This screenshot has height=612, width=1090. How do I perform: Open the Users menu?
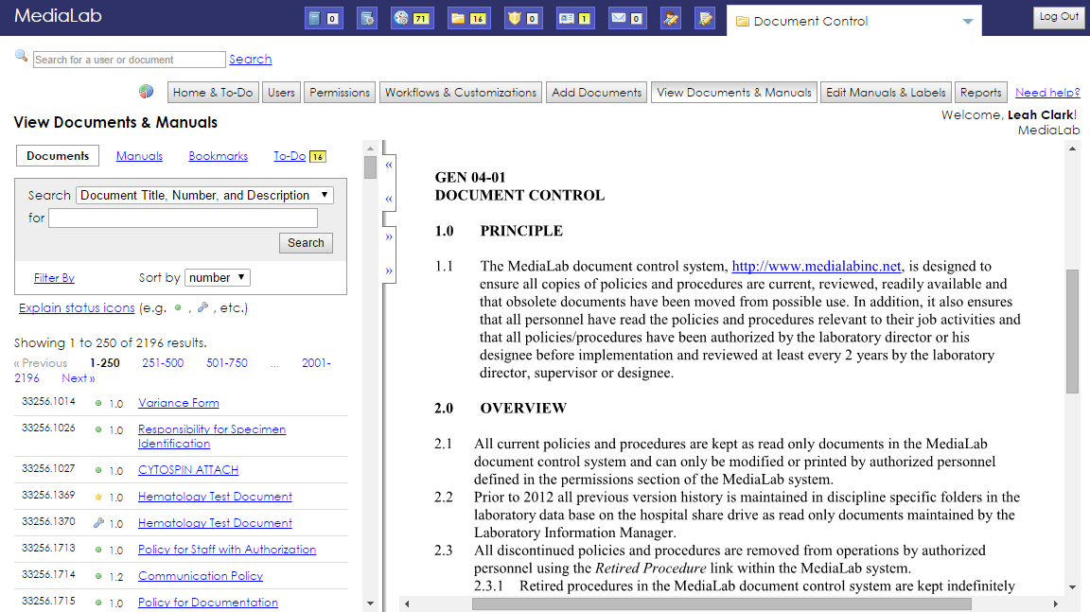pyautogui.click(x=282, y=93)
